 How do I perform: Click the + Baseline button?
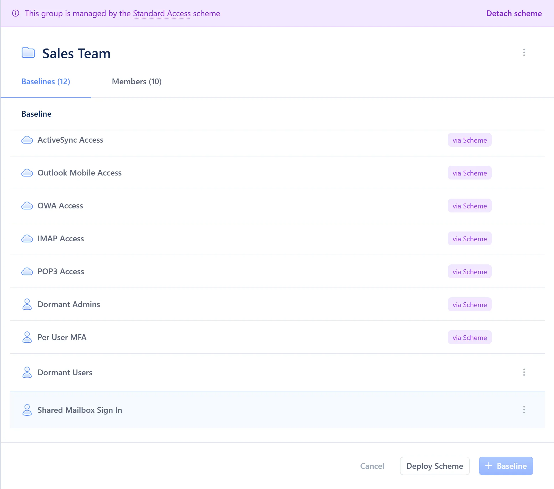[x=506, y=466]
